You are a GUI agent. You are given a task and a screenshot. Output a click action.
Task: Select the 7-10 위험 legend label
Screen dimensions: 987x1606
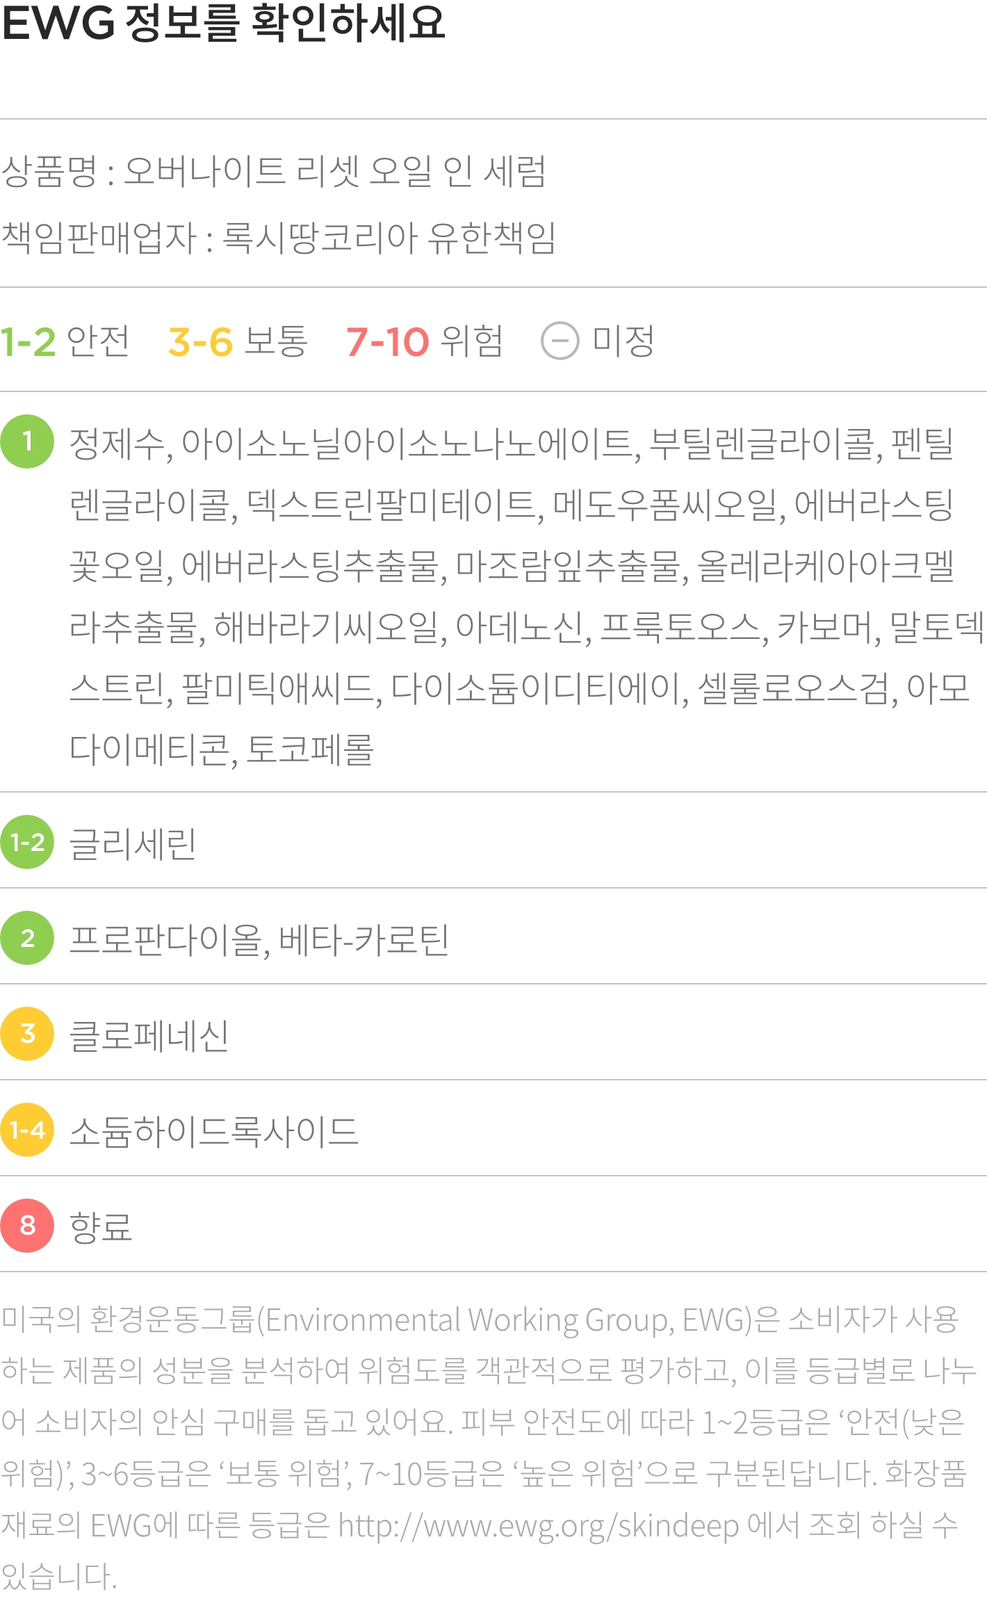click(x=425, y=341)
